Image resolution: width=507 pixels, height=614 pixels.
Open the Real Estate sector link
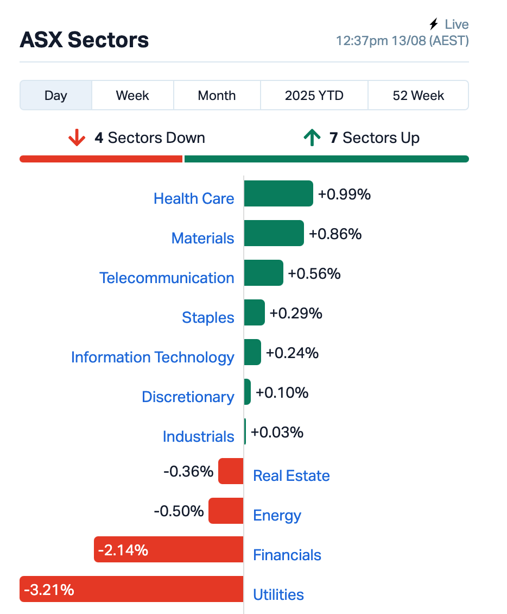[x=291, y=476]
